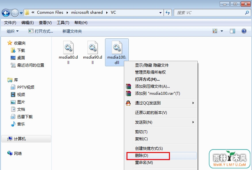Screen dimensions: 252x170
Task: Click 打开方式... toolbar button
Action: point(41,31)
